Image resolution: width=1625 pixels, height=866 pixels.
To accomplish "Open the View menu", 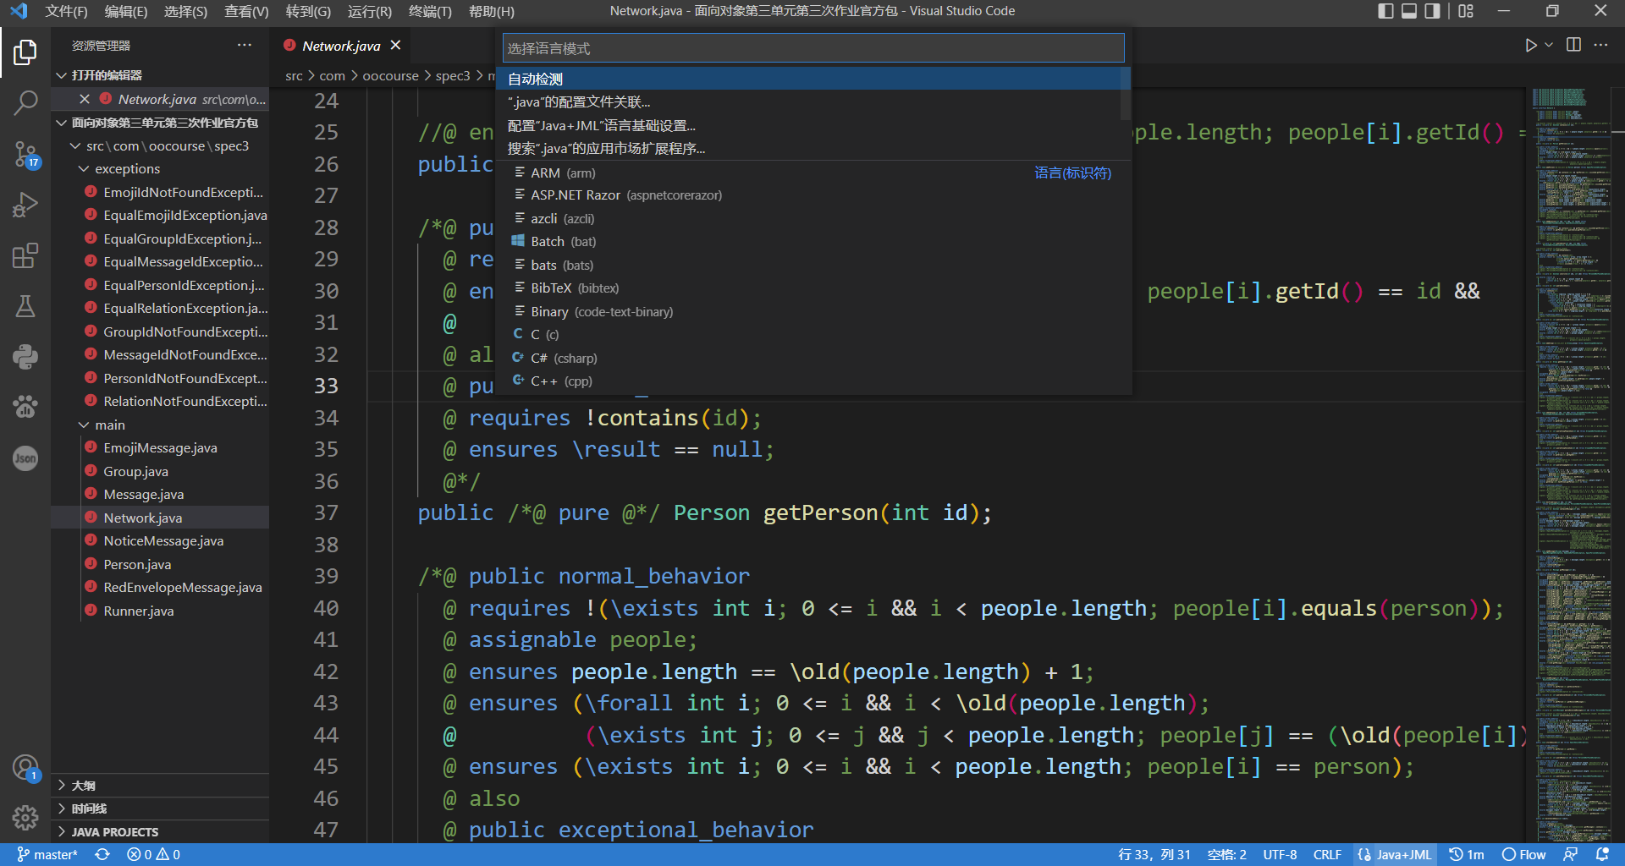I will (x=246, y=11).
